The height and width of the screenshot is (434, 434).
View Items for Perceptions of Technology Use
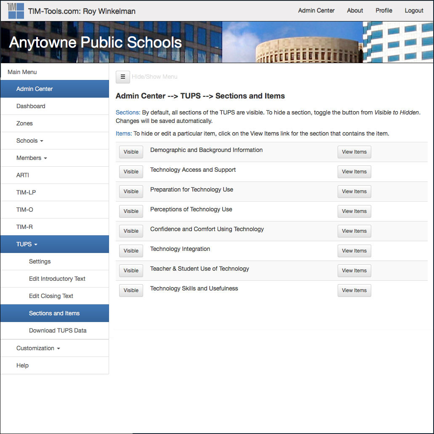coord(354,211)
